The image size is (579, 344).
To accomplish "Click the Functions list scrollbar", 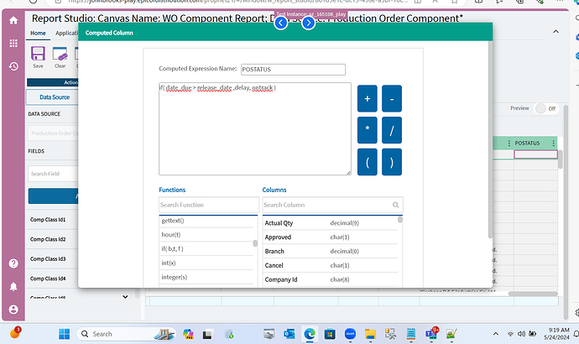I will point(255,243).
